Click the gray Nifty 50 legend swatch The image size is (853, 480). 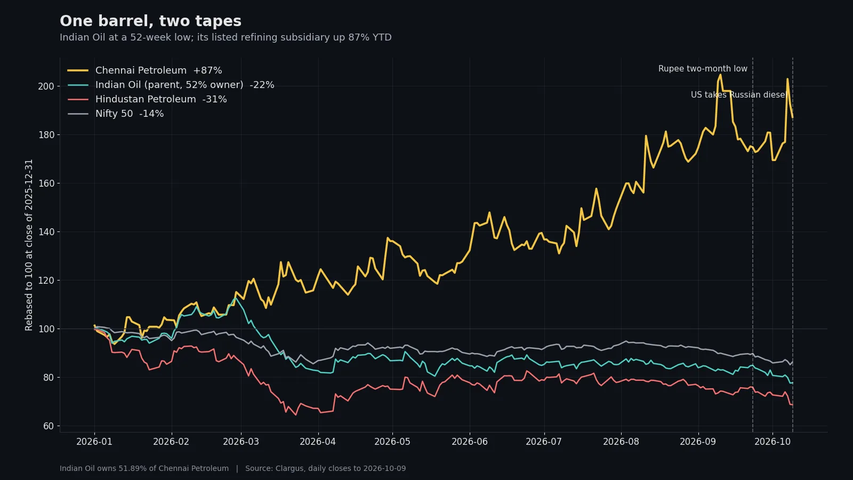(x=78, y=114)
